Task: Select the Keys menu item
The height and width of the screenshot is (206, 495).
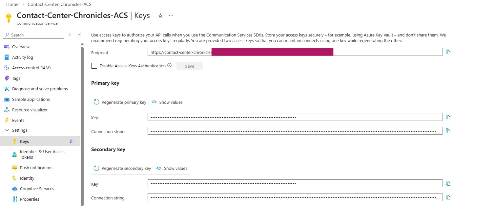Action: pyautogui.click(x=40, y=141)
